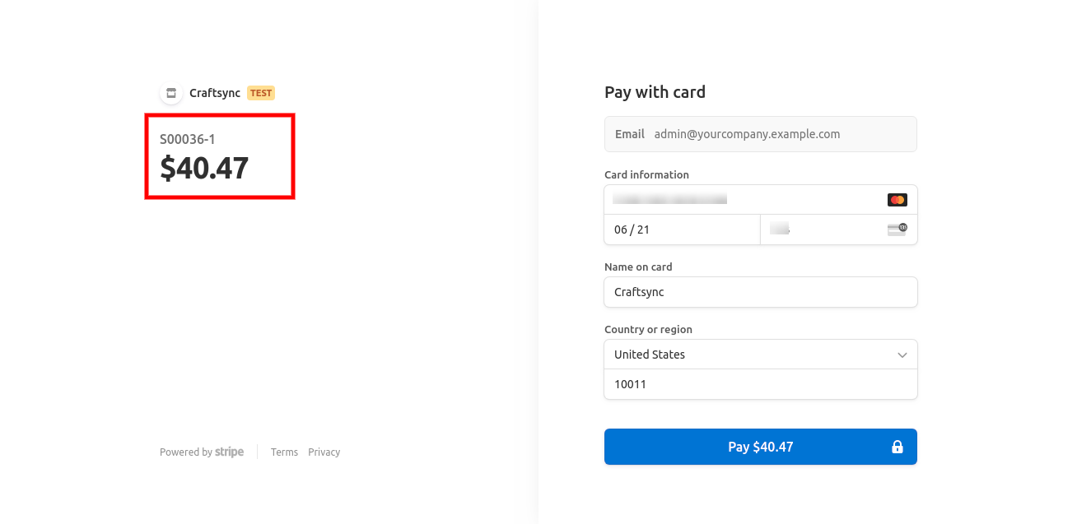Click the CVC card hint icon

coord(897,230)
